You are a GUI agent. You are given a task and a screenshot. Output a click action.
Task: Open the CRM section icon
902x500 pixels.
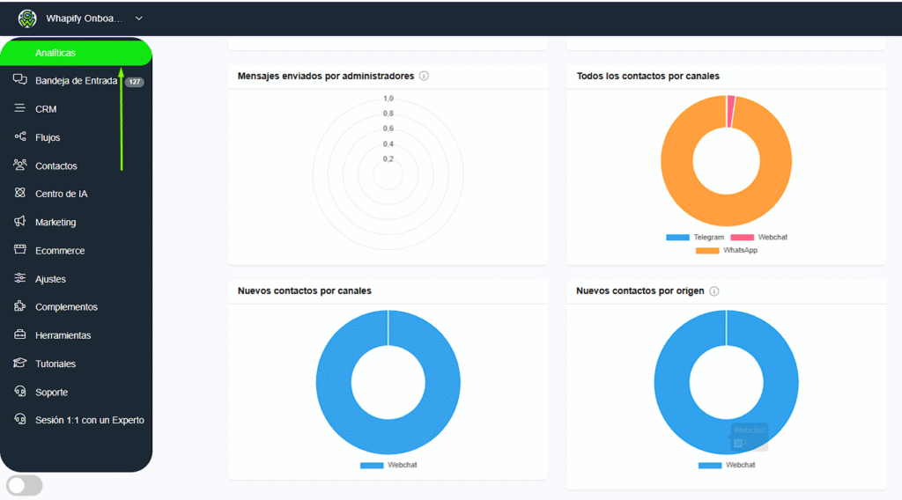pos(20,109)
